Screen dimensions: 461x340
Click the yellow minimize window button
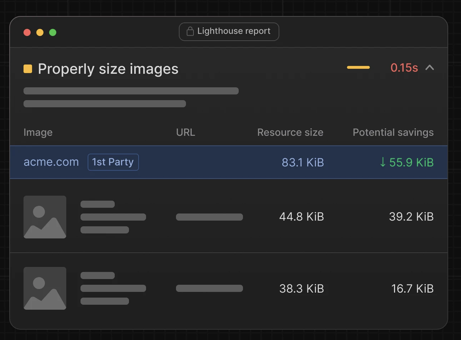coord(40,32)
